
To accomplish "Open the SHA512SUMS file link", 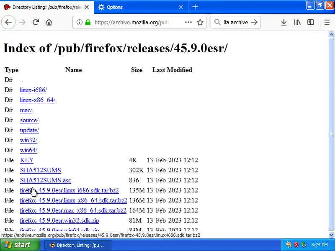I will pos(41,170).
